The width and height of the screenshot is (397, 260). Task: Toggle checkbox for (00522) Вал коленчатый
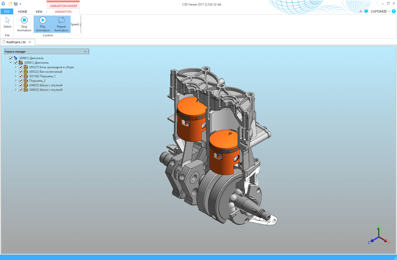point(21,72)
